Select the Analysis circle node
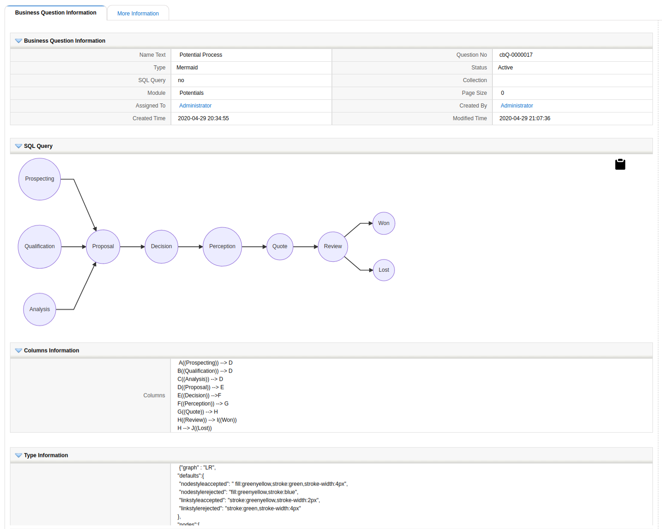Screen dimensions: 662x529 click(39, 309)
